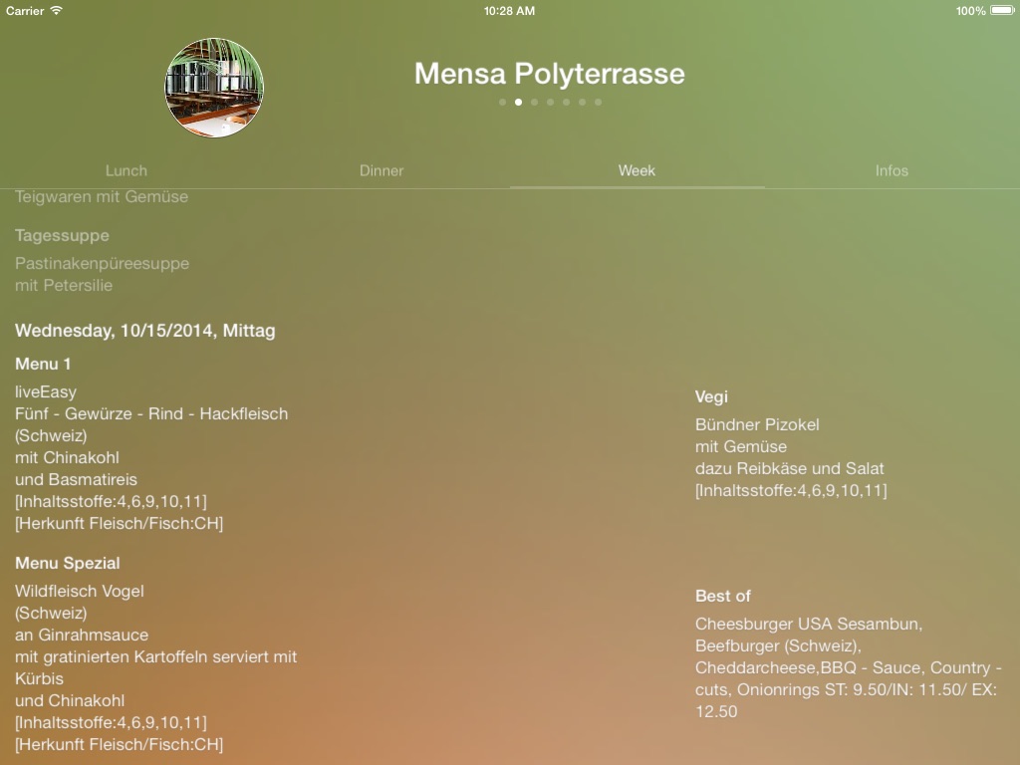The image size is (1020, 765).
Task: Tap the Wi-Fi status icon
Action: pos(57,10)
